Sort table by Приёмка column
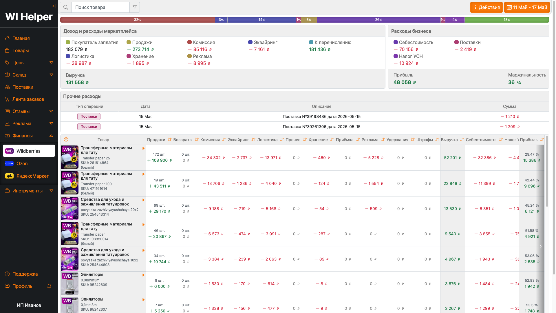The image size is (556, 313). pyautogui.click(x=358, y=140)
